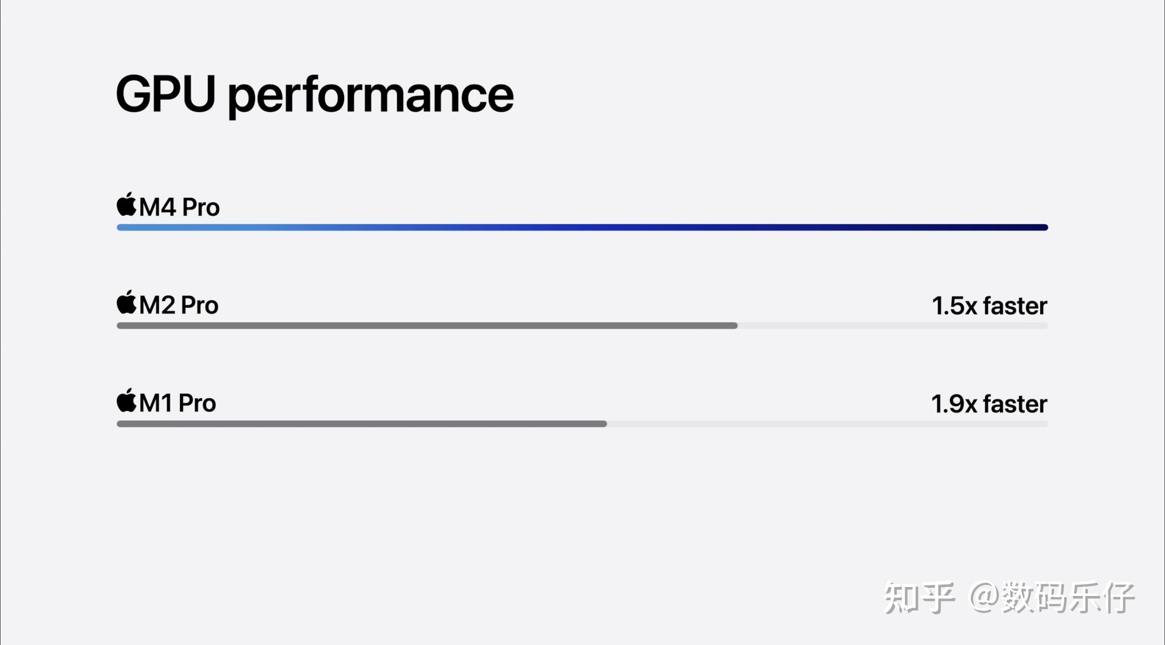Viewport: 1165px width, 645px height.
Task: Click the Apple logo beside M4 Pro
Action: 127,204
